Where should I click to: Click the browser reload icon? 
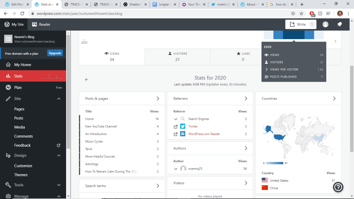pos(22,13)
